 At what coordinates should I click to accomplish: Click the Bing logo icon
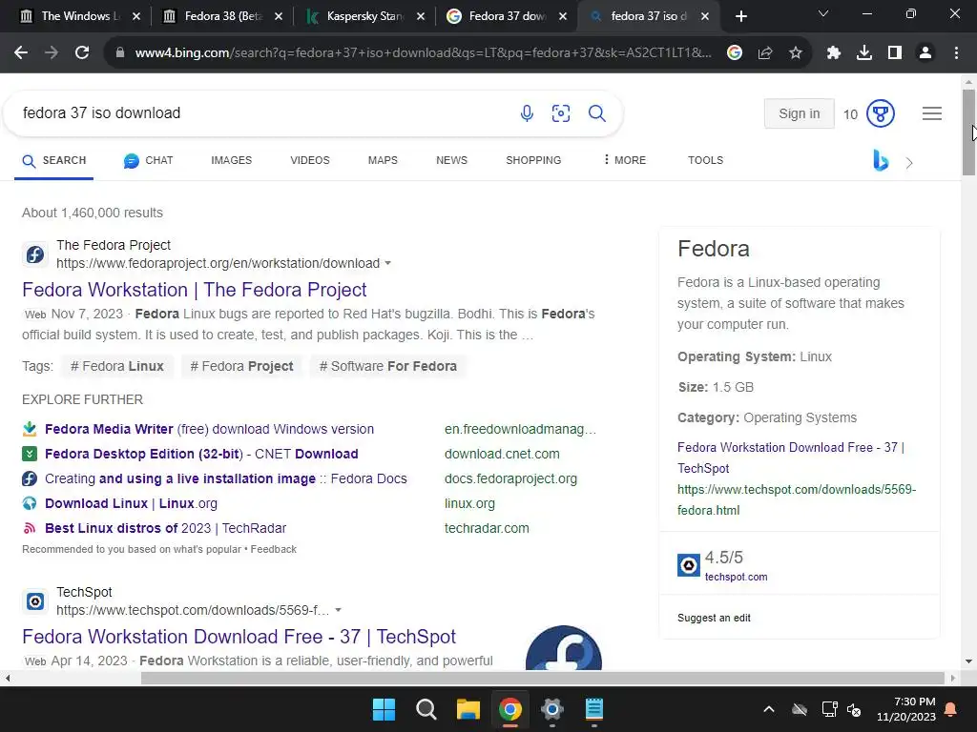(x=881, y=160)
